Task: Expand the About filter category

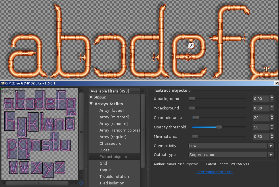Action: (x=91, y=97)
